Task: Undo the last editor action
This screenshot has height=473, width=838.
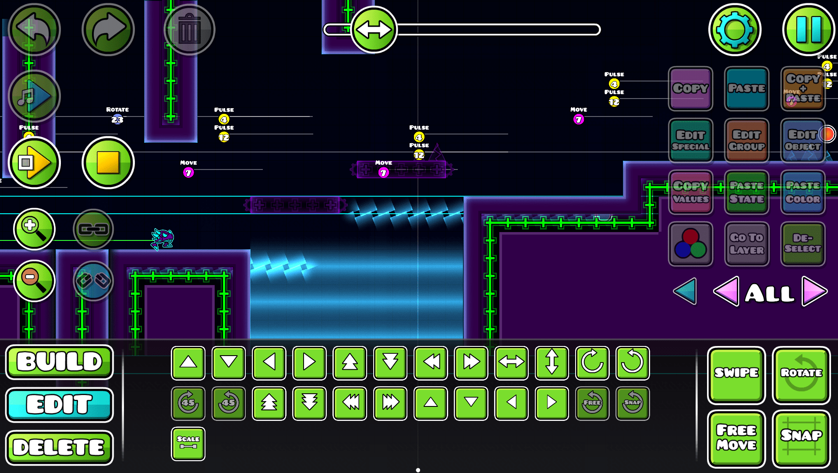Action: 34,29
